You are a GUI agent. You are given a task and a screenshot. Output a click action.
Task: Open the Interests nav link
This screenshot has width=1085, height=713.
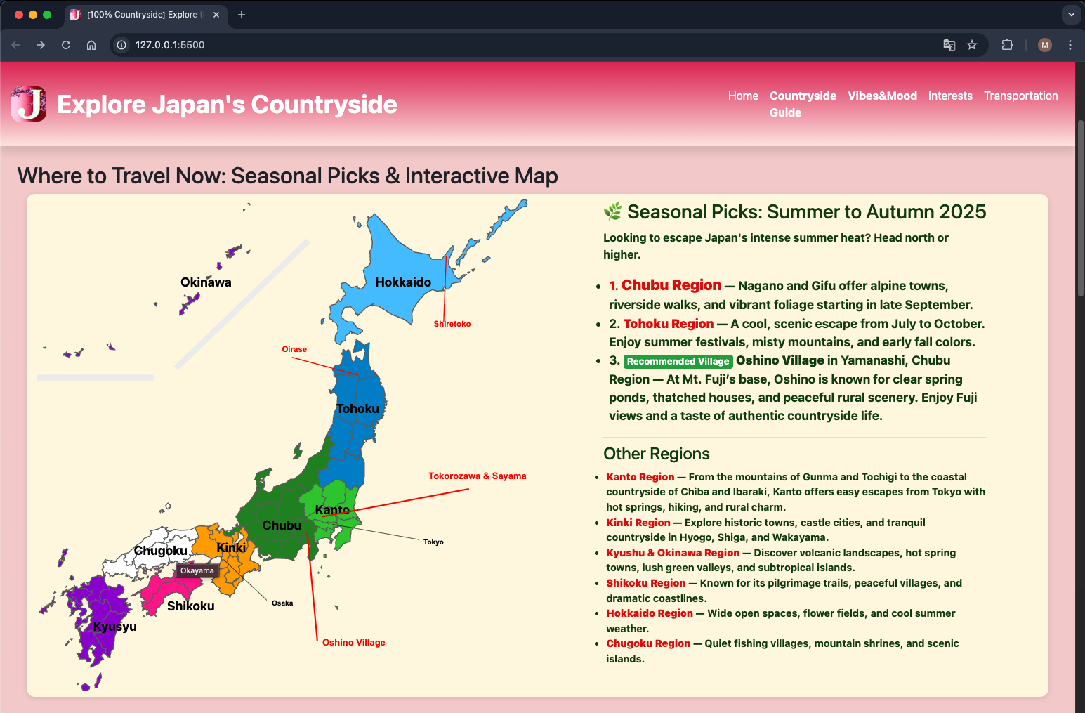(x=950, y=96)
